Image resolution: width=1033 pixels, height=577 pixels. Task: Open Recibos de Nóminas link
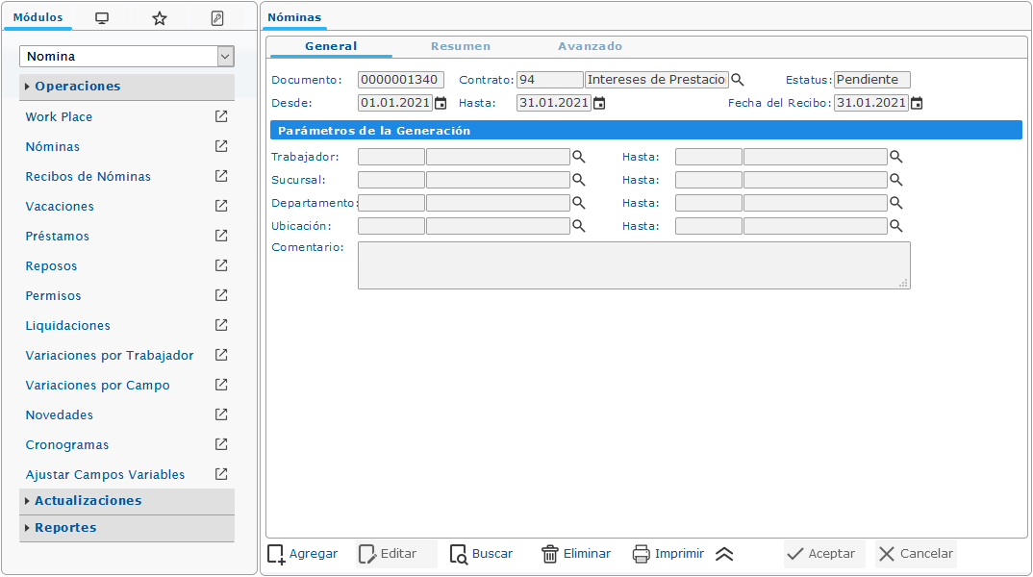[x=88, y=176]
